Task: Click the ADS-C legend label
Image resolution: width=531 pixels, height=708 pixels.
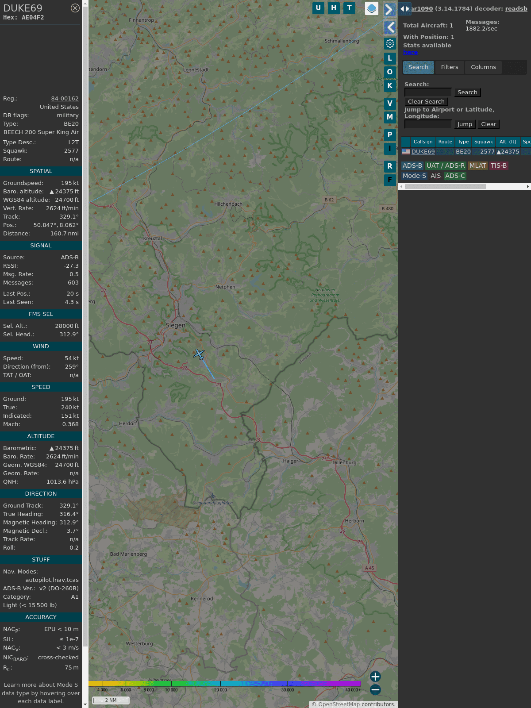Action: point(455,176)
